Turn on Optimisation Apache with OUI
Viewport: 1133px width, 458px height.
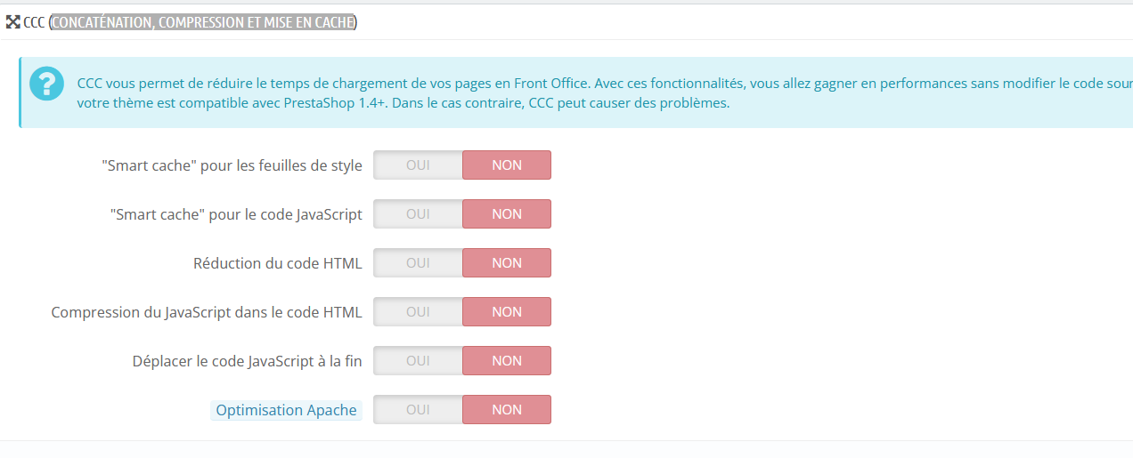418,409
